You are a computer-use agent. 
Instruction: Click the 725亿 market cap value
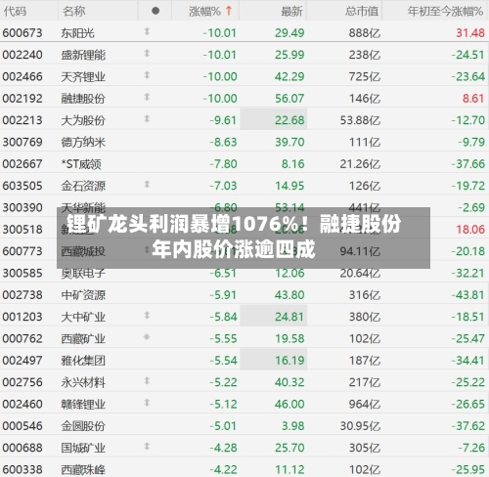click(365, 76)
